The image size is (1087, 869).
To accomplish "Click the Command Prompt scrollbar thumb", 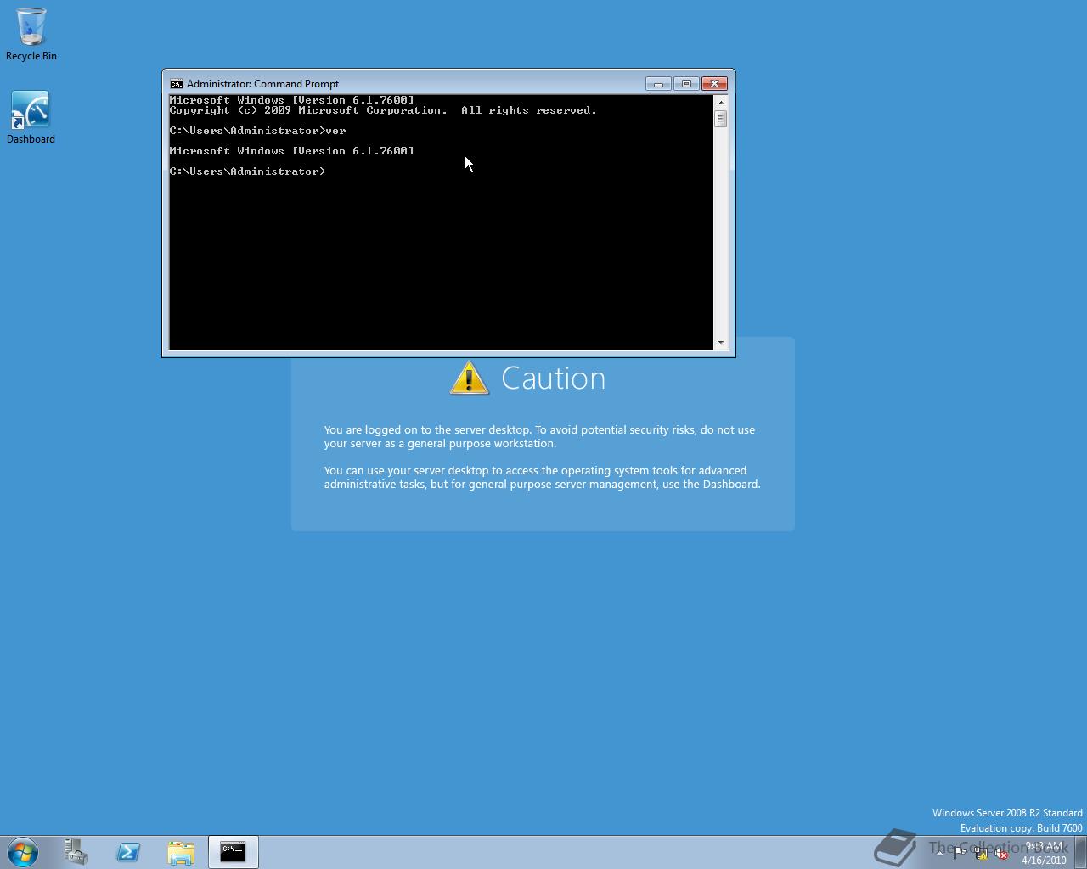I will tap(721, 119).
